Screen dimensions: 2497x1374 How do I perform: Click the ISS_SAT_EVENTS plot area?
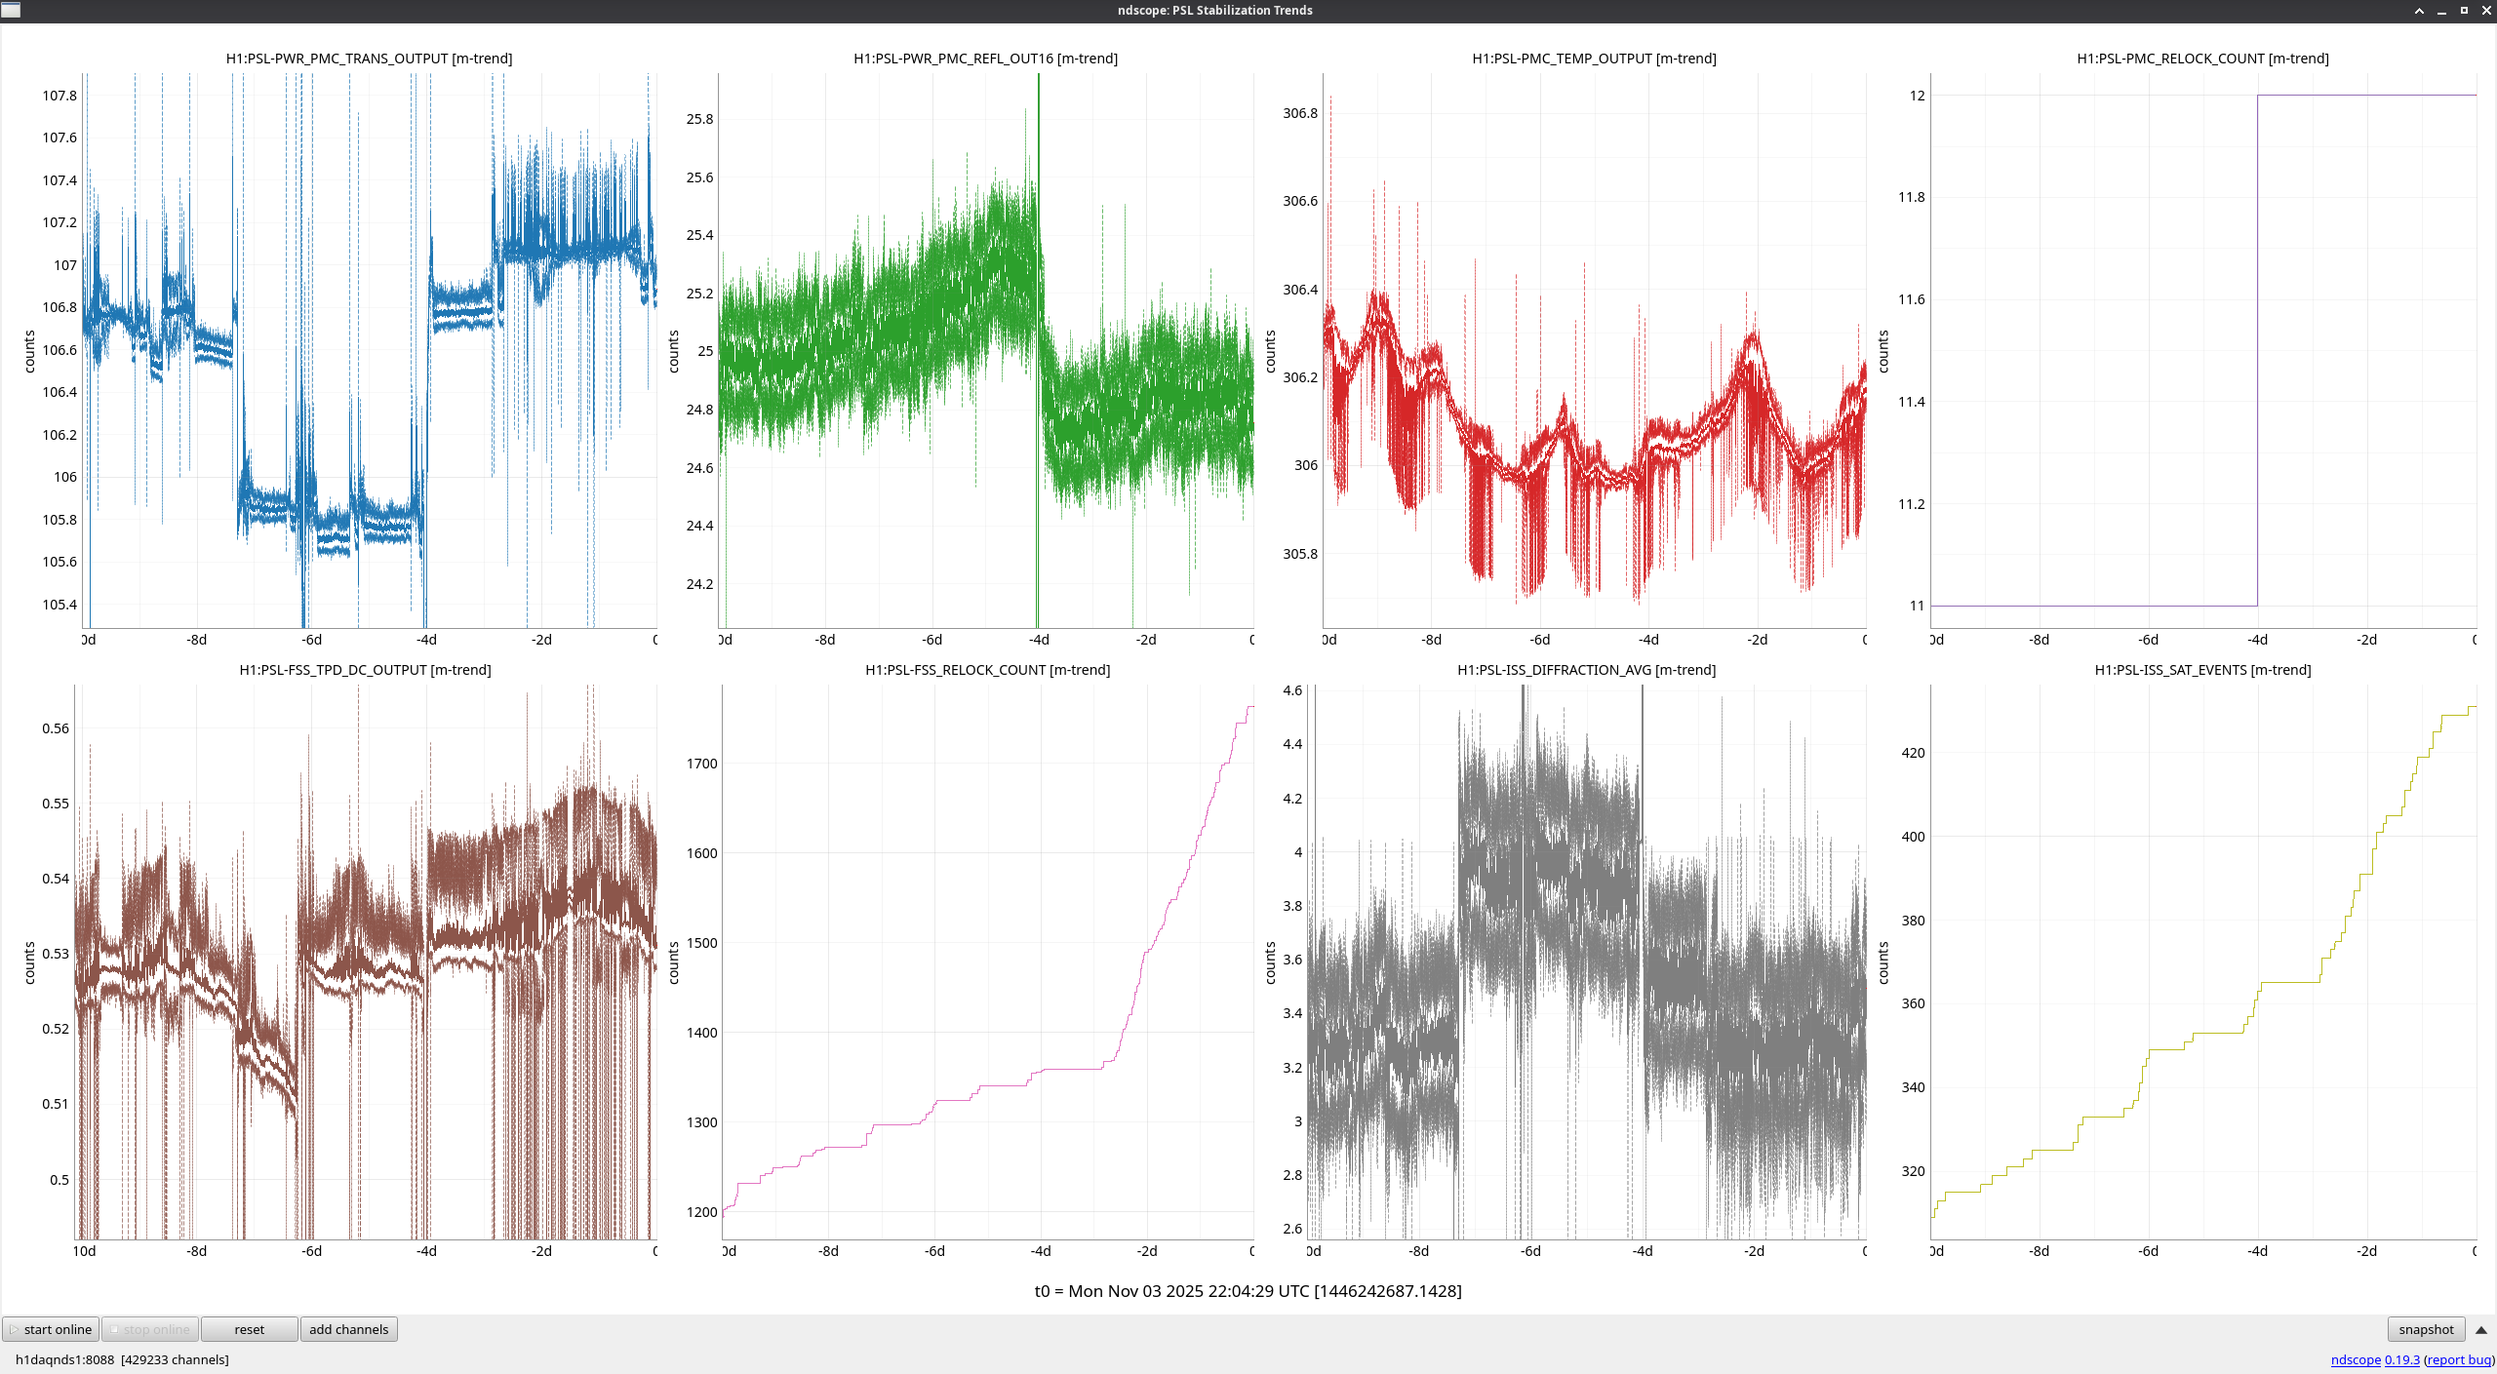point(2202,961)
